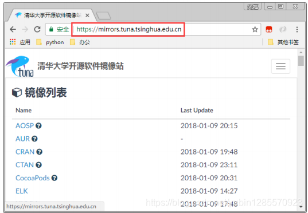Click the timestamp 2018-01-09 19:48
Image resolution: width=308 pixels, height=213 pixels.
(x=209, y=152)
